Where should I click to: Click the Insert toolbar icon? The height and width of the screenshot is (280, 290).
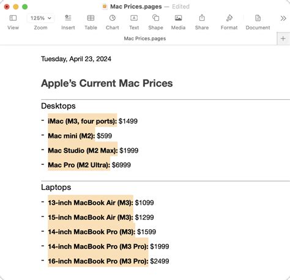68,18
